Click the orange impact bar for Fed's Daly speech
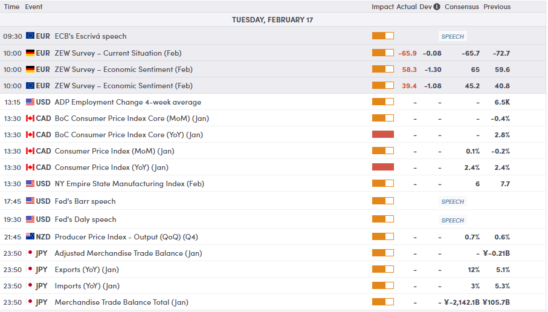The width and height of the screenshot is (548, 312). [382, 219]
